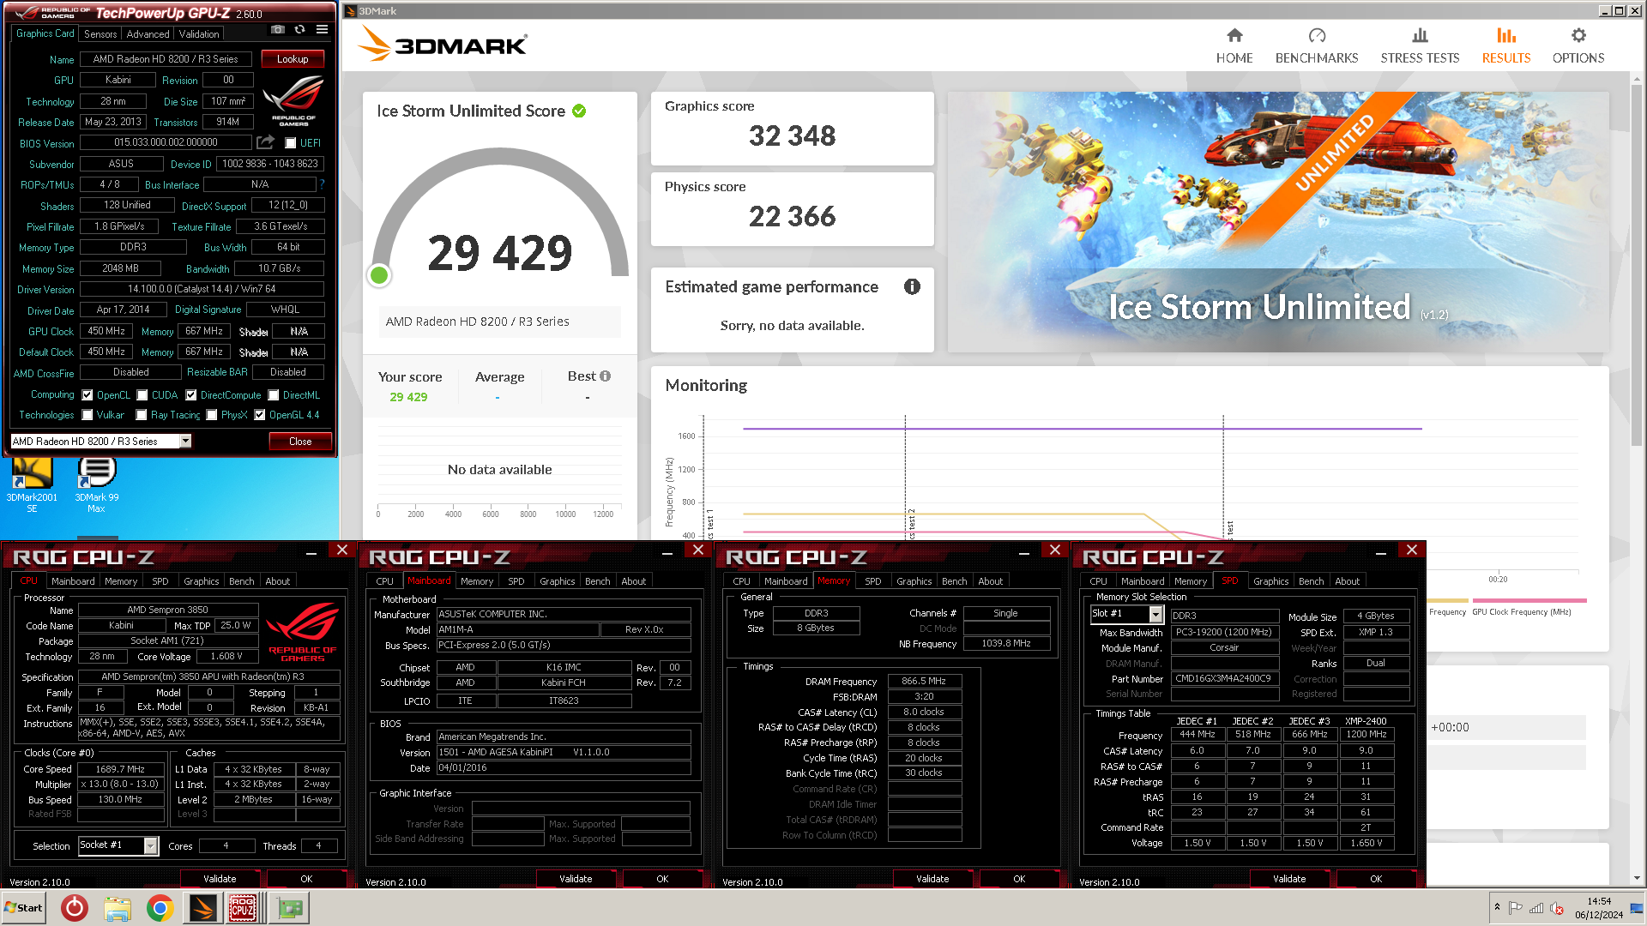Open the Slot #1 memory slot dropdown
The image size is (1647, 926).
1155,615
